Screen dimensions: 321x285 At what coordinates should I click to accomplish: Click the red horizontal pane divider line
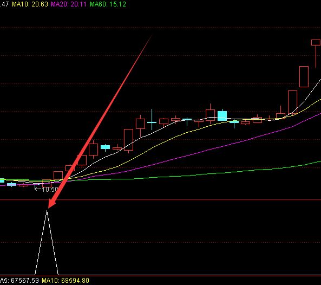[160, 200]
